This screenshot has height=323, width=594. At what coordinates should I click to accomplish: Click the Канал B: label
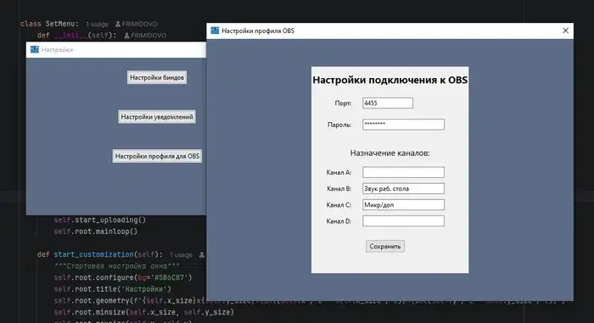click(x=339, y=188)
